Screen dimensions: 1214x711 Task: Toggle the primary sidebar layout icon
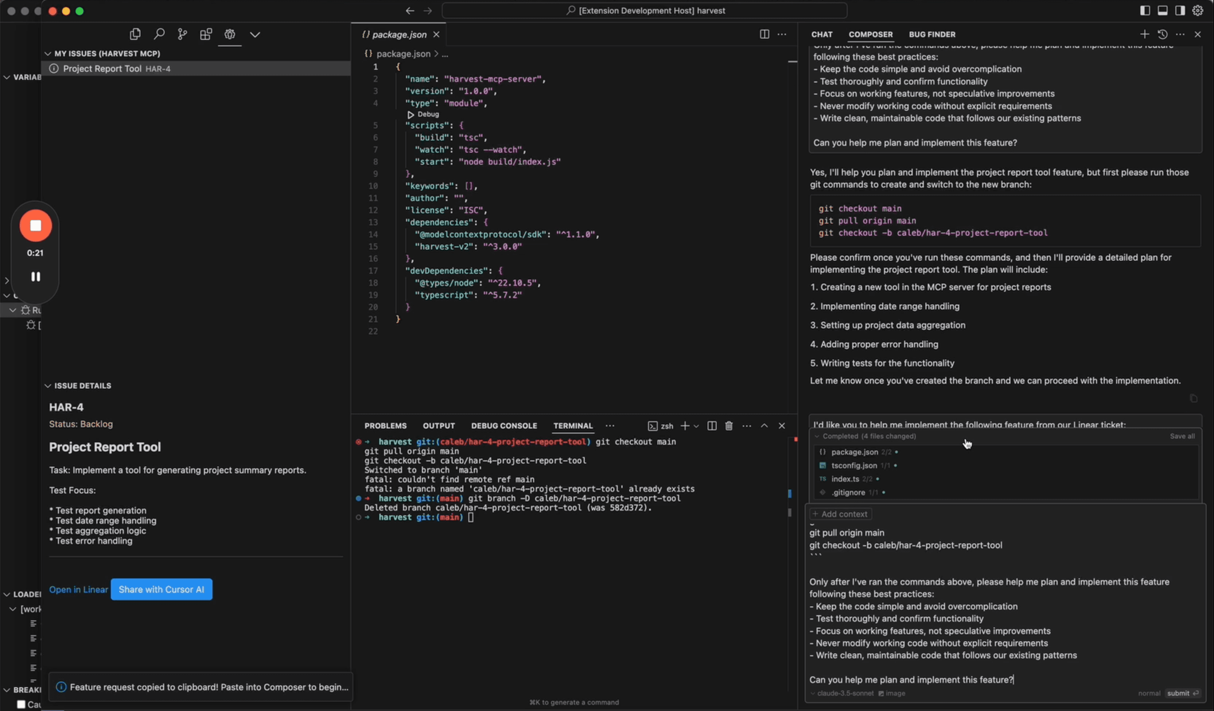click(1145, 11)
